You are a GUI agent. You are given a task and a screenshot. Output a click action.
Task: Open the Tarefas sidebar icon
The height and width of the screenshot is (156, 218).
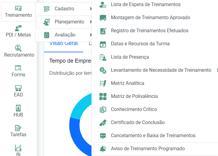point(18,128)
